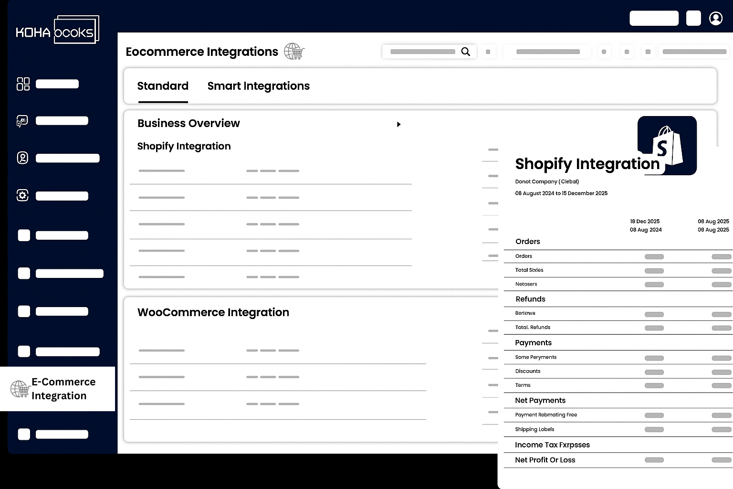
Task: Click the white square beside profile avatar
Action: tap(693, 18)
